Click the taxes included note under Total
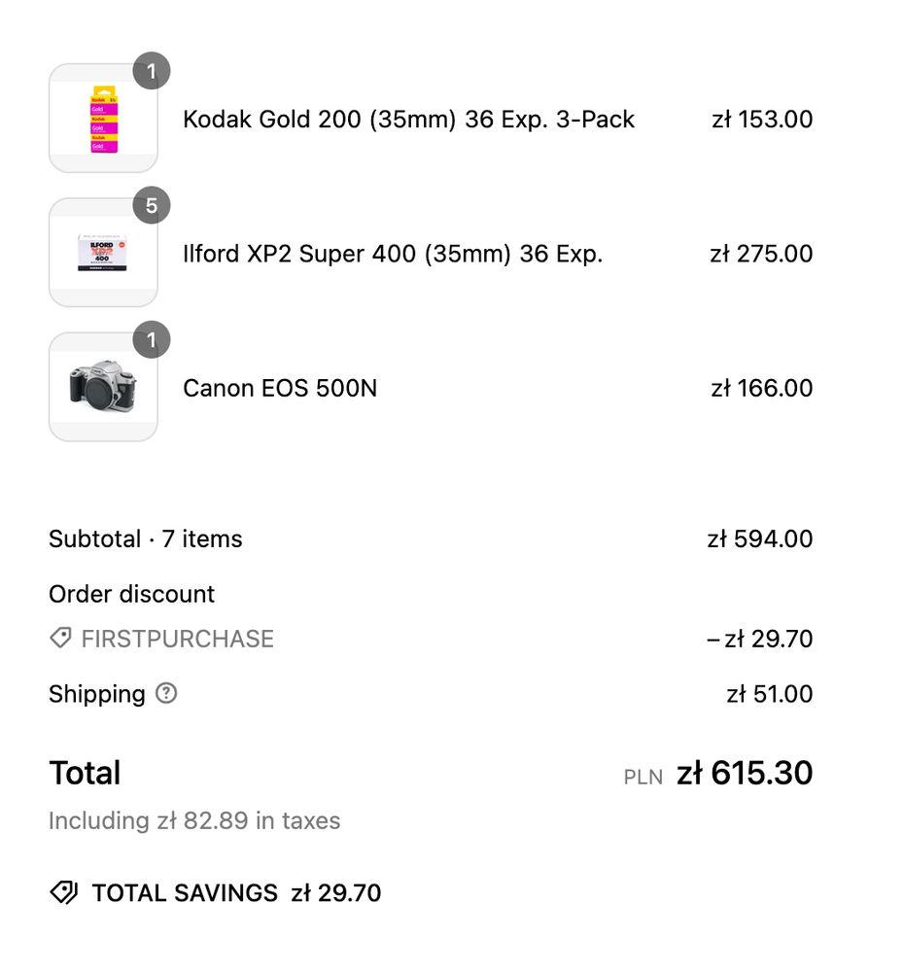The image size is (903, 972). (194, 820)
